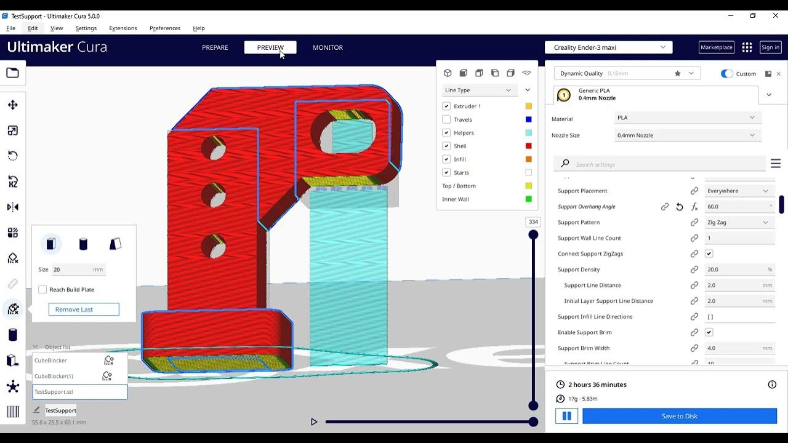Open file folder icon
This screenshot has width=788, height=443.
tap(12, 73)
